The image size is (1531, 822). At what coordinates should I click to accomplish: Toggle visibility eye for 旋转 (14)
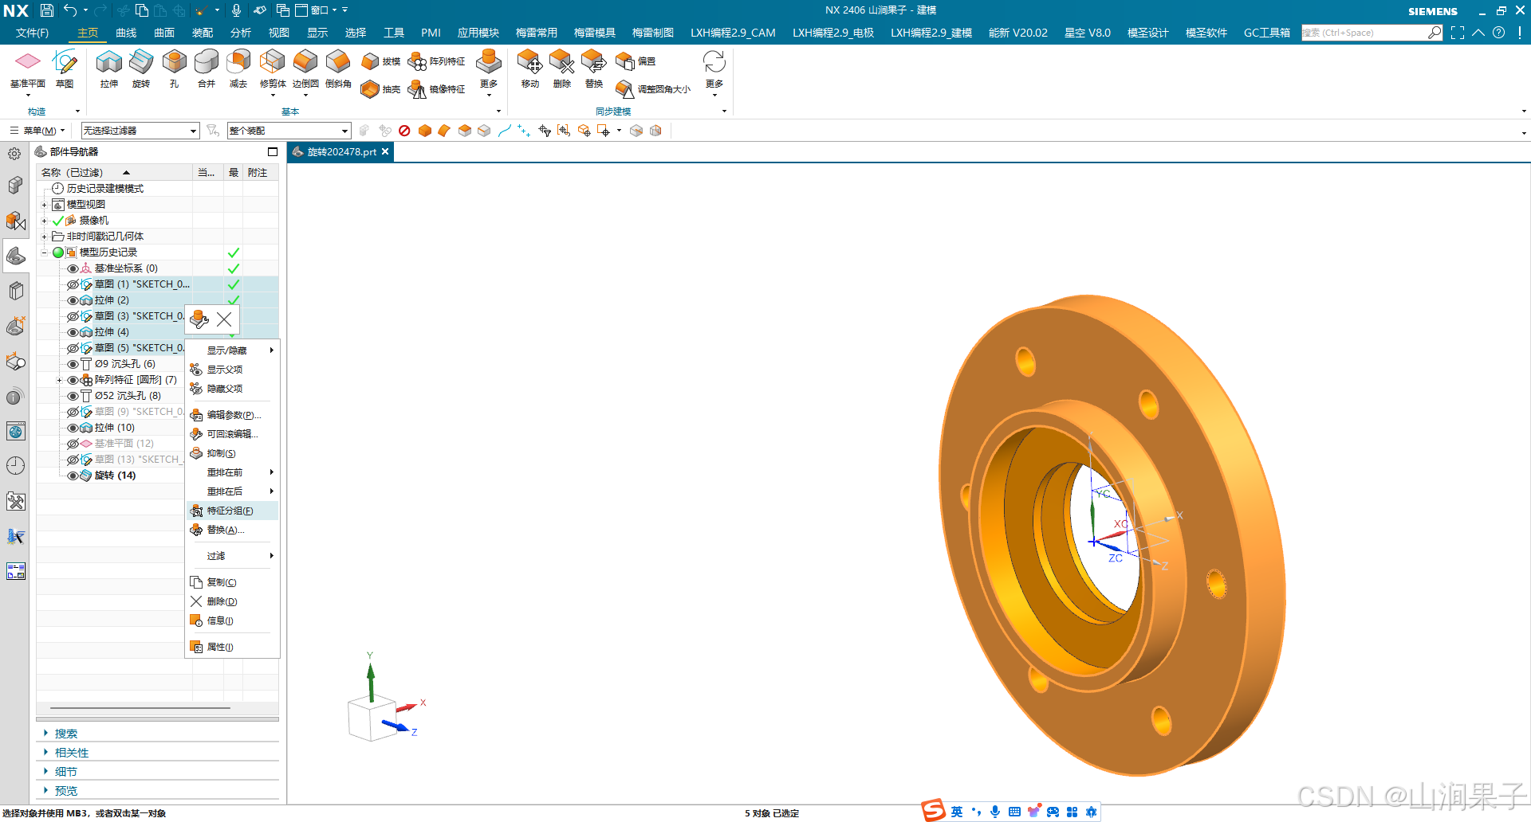73,476
